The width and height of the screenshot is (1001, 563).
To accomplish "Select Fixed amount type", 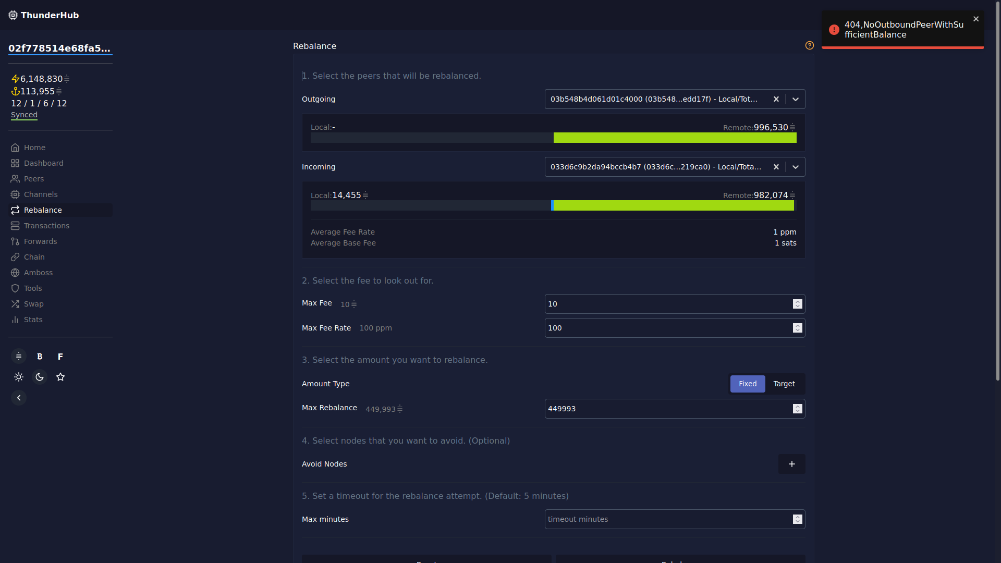I will point(747,384).
